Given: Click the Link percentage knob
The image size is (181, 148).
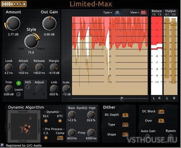Looking at the screenshot, I should tap(54, 89).
